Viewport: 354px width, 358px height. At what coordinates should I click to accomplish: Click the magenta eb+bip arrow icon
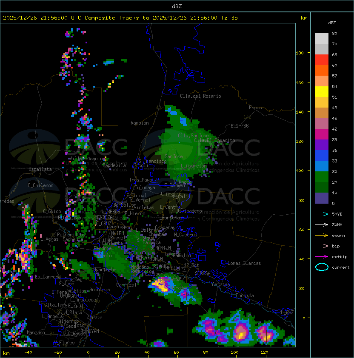coord(322,257)
